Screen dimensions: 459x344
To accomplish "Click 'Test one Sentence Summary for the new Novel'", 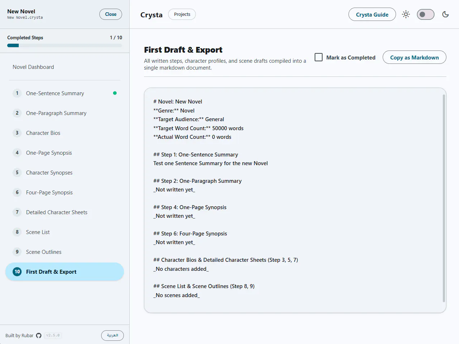I will tap(211, 163).
